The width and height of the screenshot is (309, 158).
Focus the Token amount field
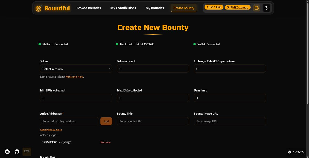(153, 69)
